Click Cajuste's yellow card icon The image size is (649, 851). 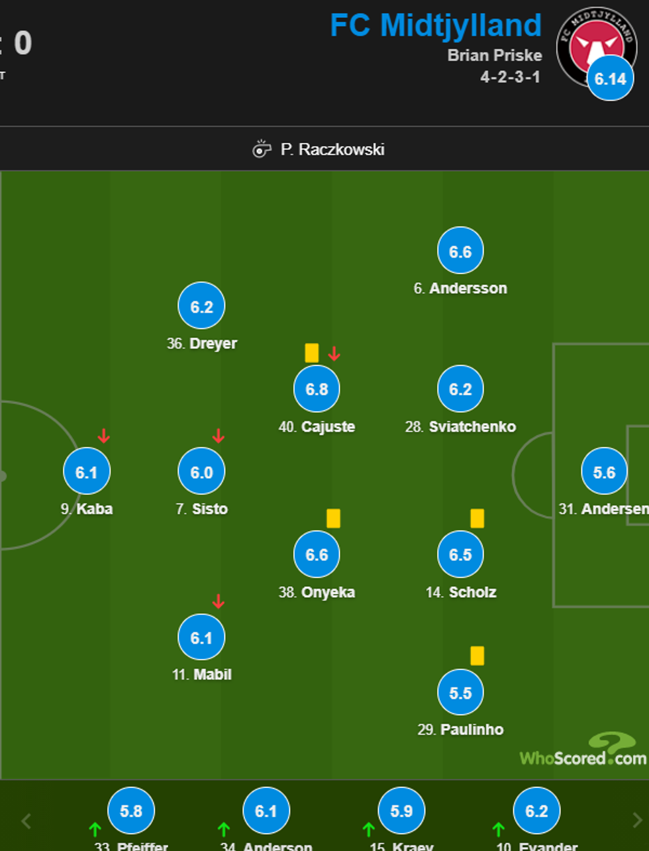(x=311, y=353)
